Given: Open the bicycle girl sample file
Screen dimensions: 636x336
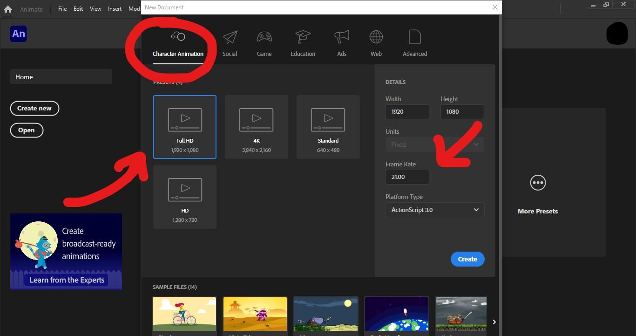Looking at the screenshot, I should 184,315.
